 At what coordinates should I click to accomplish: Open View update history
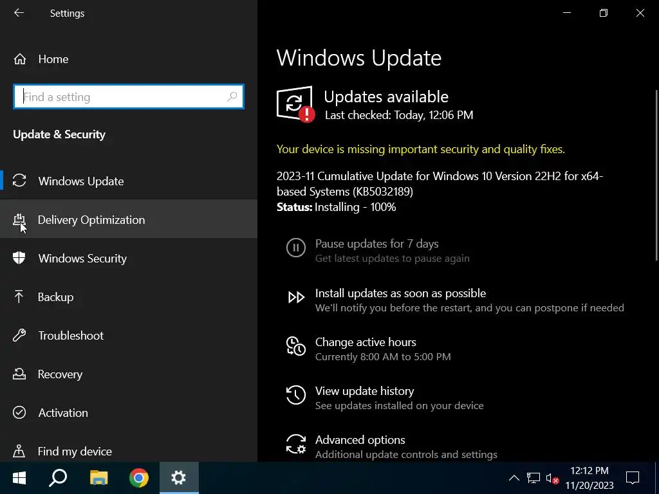pos(364,390)
